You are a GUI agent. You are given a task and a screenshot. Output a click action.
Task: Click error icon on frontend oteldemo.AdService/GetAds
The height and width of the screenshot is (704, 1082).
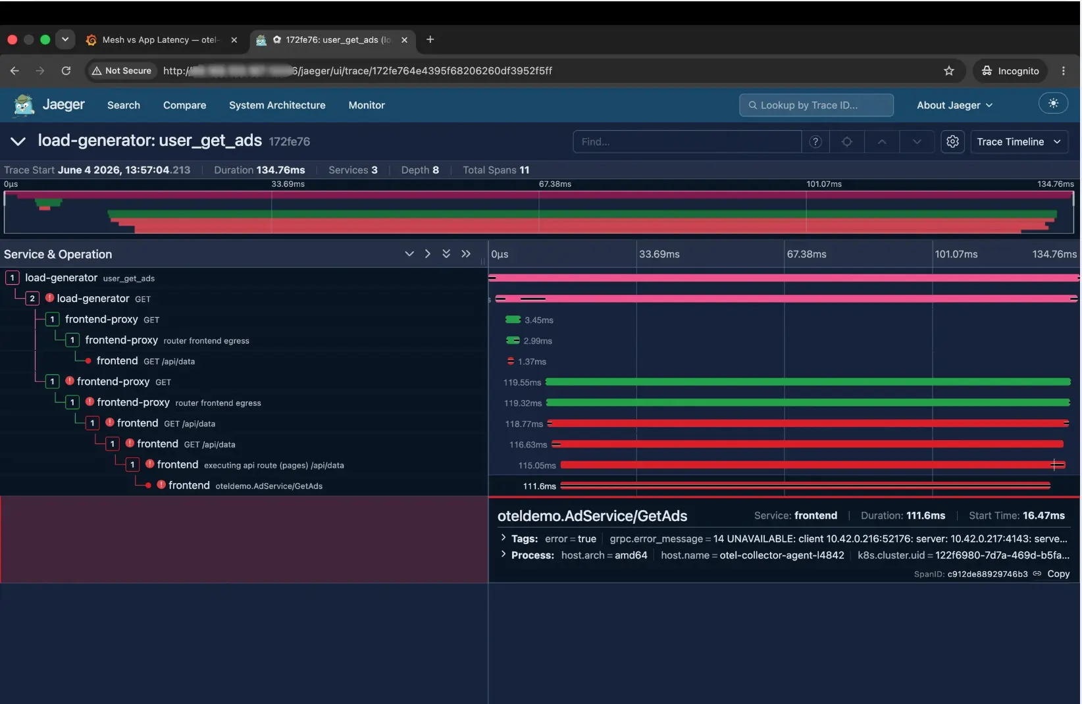tap(161, 485)
